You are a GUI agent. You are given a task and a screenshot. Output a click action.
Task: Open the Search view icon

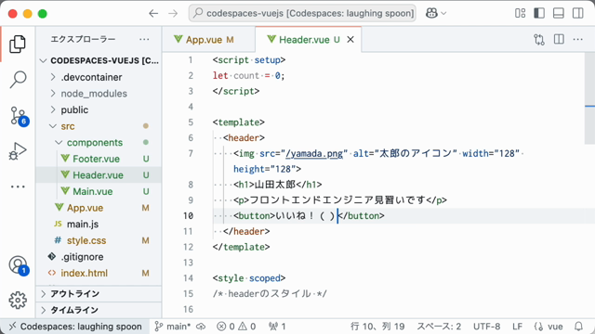pos(18,80)
